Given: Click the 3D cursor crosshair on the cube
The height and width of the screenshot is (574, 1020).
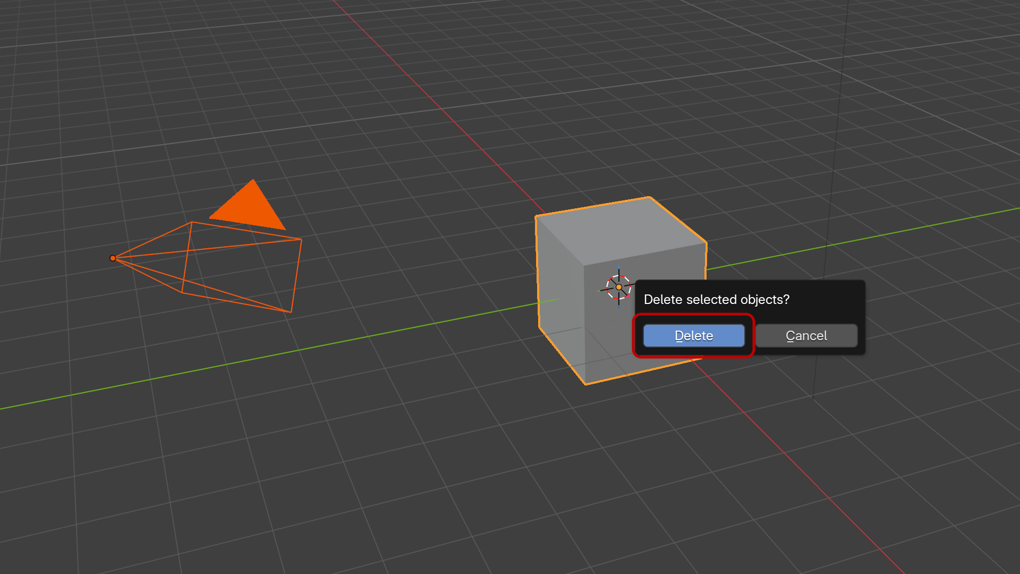Looking at the screenshot, I should pos(619,287).
